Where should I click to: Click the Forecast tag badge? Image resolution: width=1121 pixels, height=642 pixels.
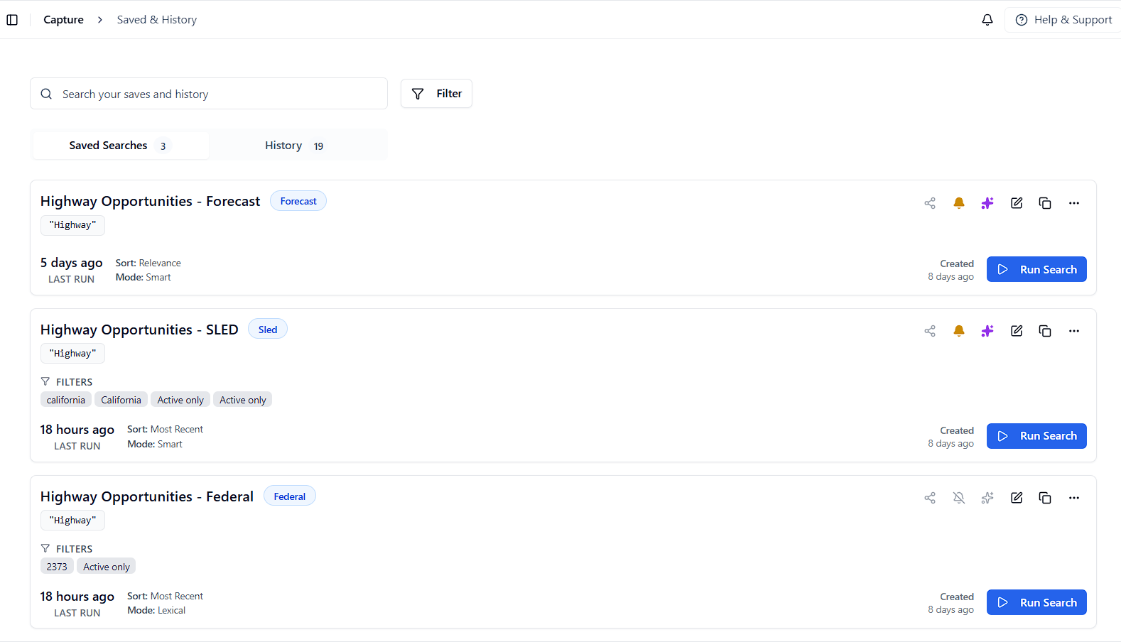tap(298, 201)
